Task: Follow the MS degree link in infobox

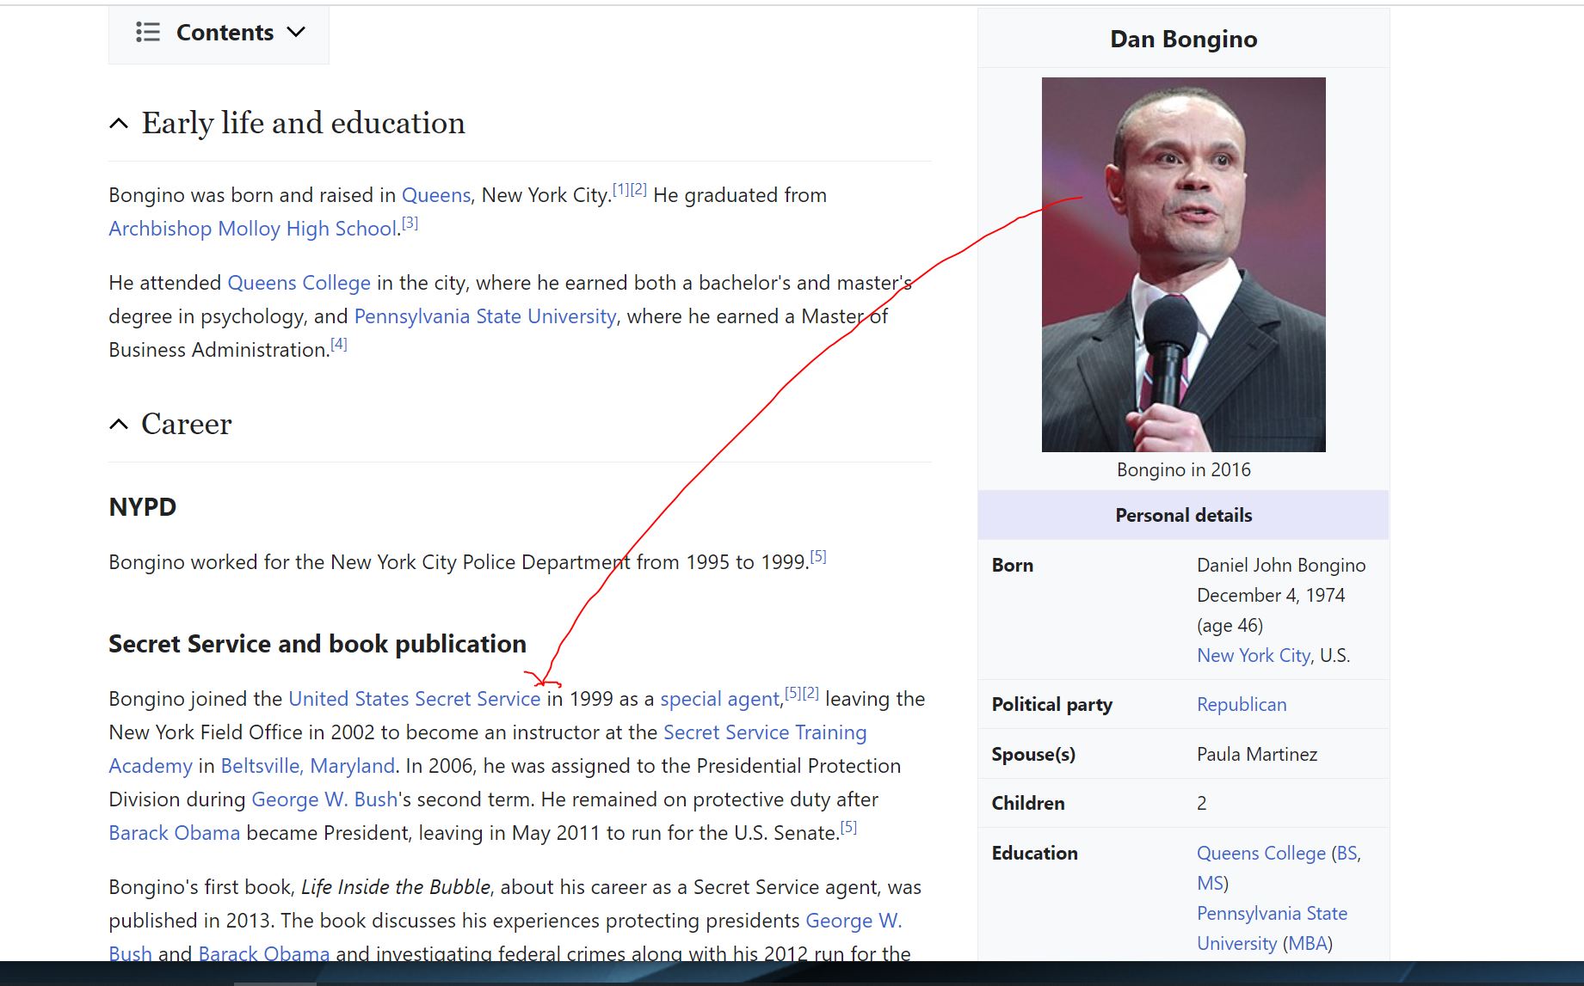Action: tap(1210, 884)
